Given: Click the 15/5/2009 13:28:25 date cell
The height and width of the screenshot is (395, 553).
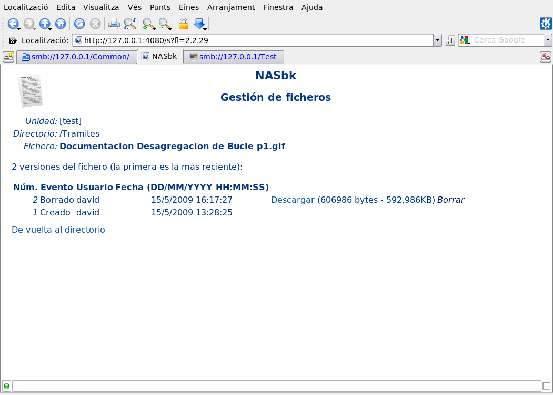Looking at the screenshot, I should [x=192, y=212].
